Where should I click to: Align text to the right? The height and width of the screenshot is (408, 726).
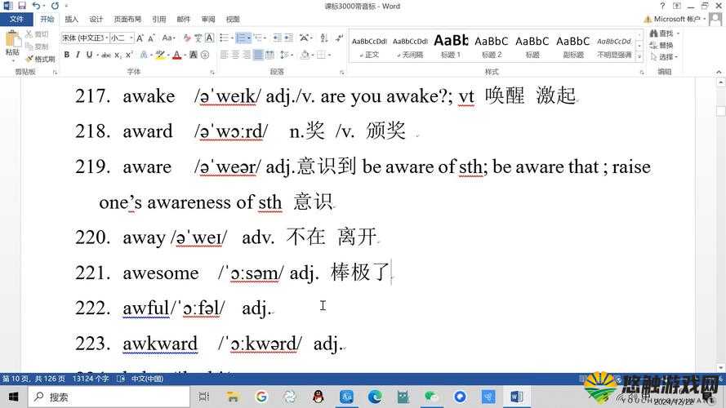(247, 55)
